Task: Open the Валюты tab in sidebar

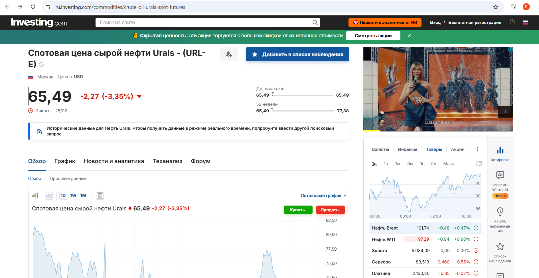Action: click(380, 149)
